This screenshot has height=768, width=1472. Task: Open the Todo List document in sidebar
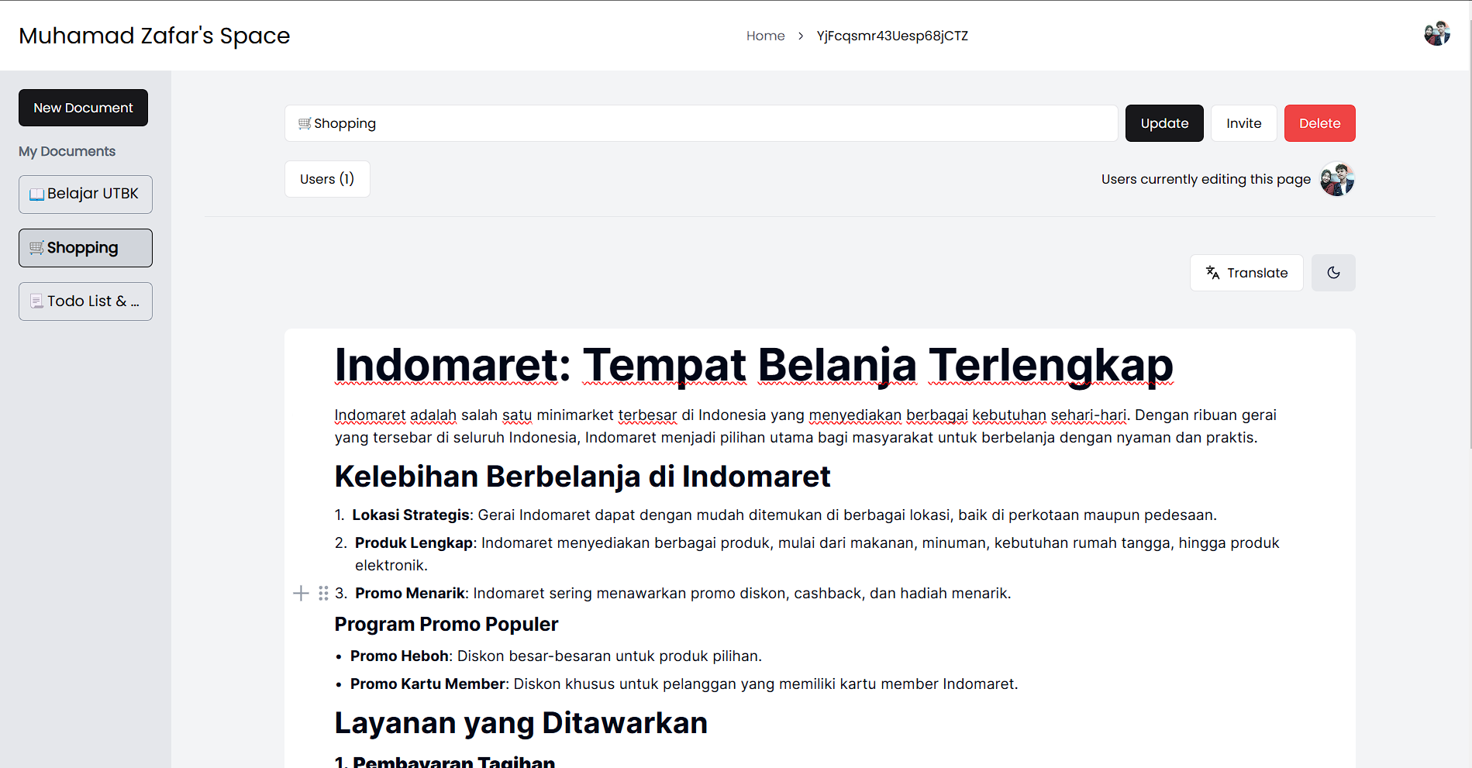click(92, 301)
